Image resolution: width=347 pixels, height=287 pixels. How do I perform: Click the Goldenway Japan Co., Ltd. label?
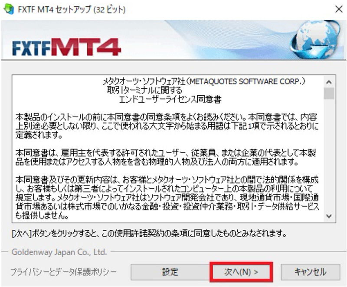point(59,252)
